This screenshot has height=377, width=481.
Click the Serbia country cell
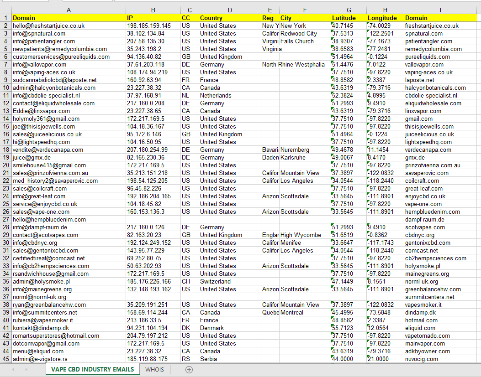click(x=230, y=359)
